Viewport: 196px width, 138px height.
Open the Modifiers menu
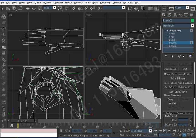pos(47,2)
